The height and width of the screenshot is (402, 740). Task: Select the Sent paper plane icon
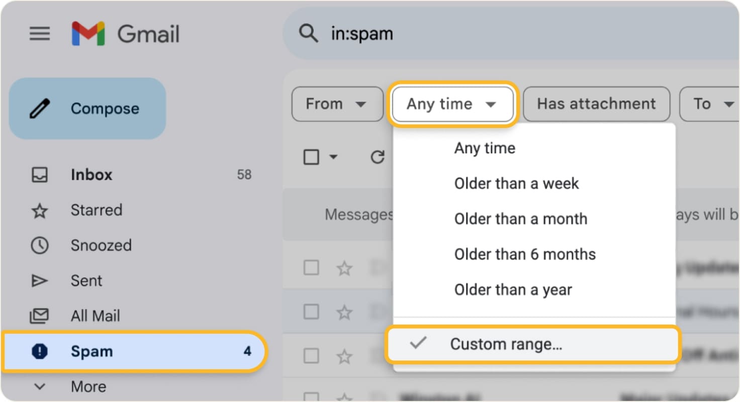[40, 280]
